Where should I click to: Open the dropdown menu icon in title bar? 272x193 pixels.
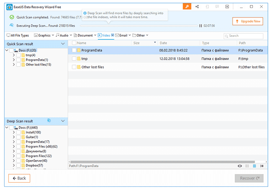click(x=227, y=7)
